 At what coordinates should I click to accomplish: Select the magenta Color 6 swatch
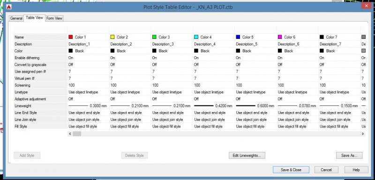click(280, 37)
